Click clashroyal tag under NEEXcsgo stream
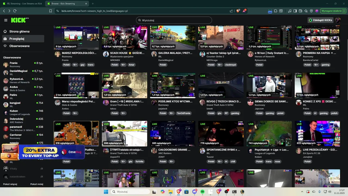The height and width of the screenshot is (196, 348). click(231, 65)
